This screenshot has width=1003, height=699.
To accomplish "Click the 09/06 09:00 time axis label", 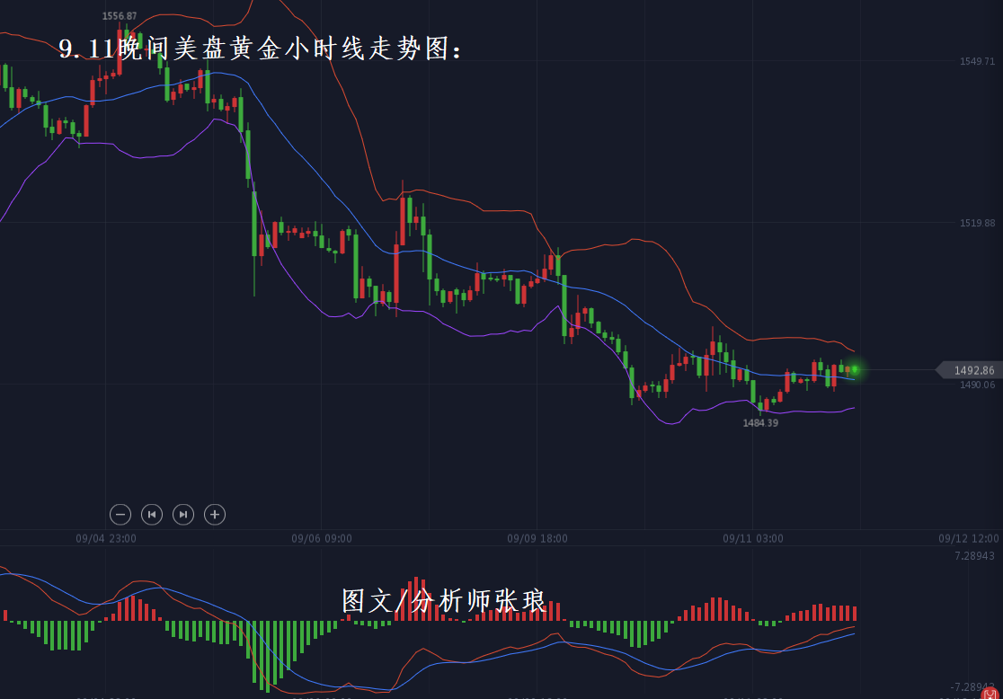I will [x=321, y=538].
